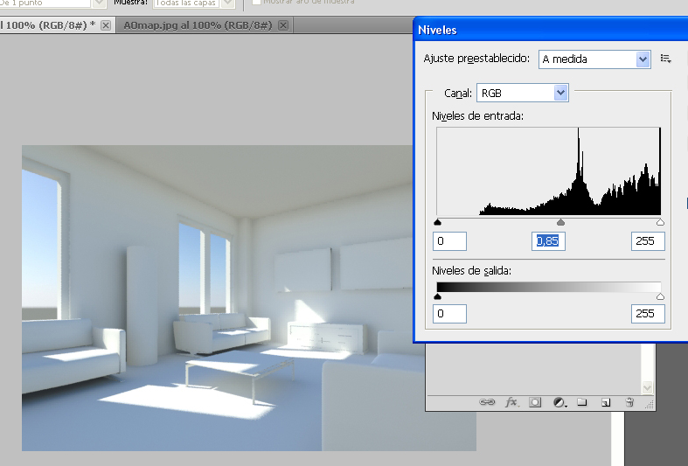Click the input shadows field showing 0
This screenshot has width=688, height=466.
pyautogui.click(x=449, y=241)
